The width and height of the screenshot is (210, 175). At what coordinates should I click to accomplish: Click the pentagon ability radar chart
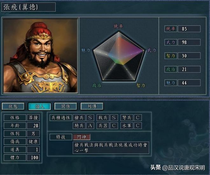[119, 56]
